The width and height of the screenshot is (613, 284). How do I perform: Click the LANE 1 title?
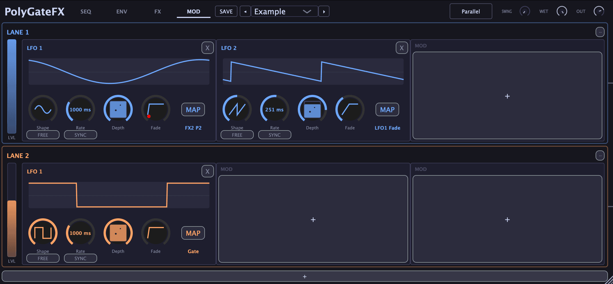(18, 32)
